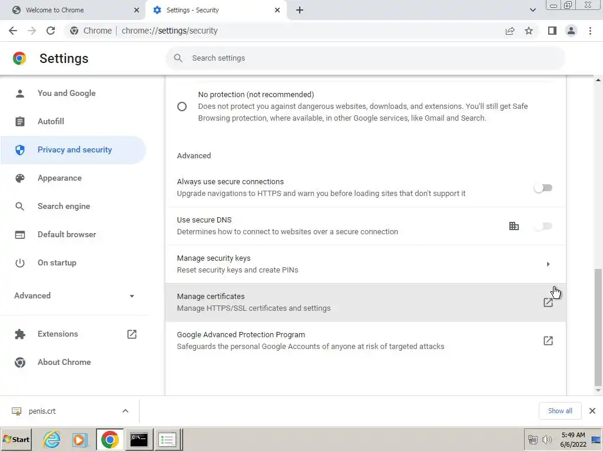Click external-link icon next to Extensions

click(132, 334)
